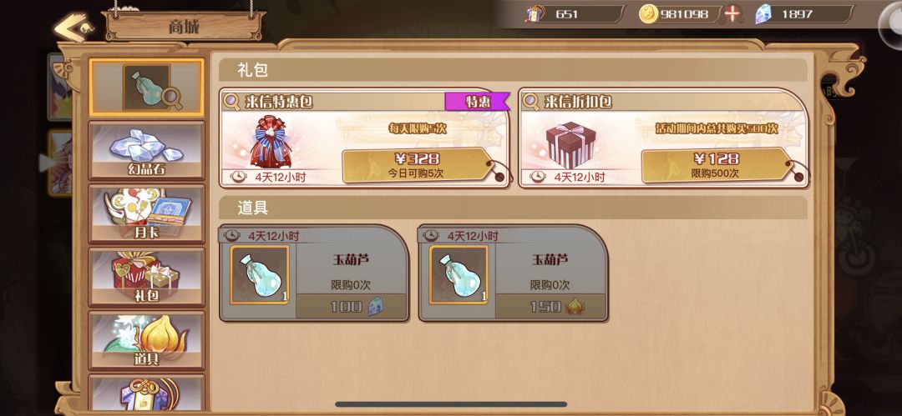This screenshot has height=416, width=902.
Task: Open the 礼包 sidebar tab
Action: tap(146, 277)
